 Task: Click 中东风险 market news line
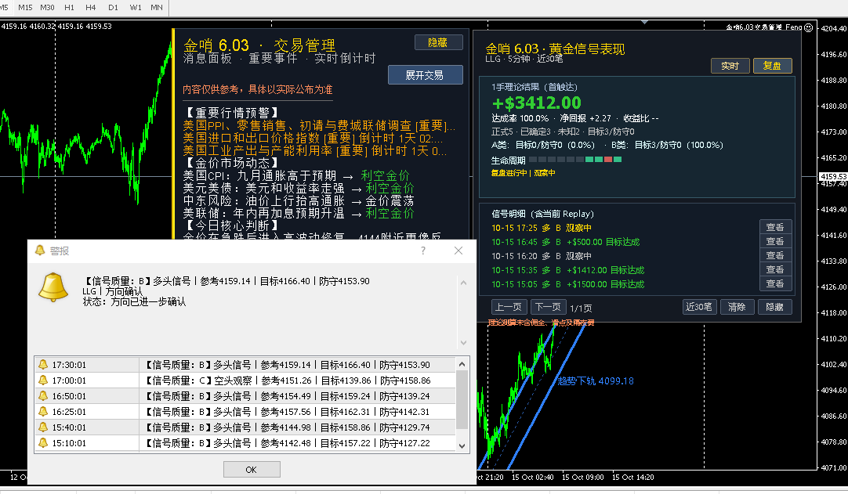pyautogui.click(x=299, y=200)
